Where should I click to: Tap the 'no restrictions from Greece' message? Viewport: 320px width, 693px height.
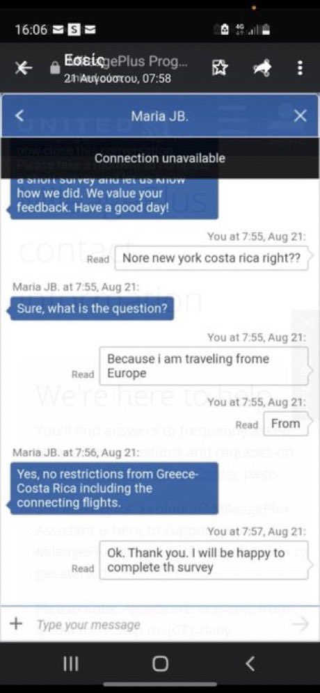114,488
